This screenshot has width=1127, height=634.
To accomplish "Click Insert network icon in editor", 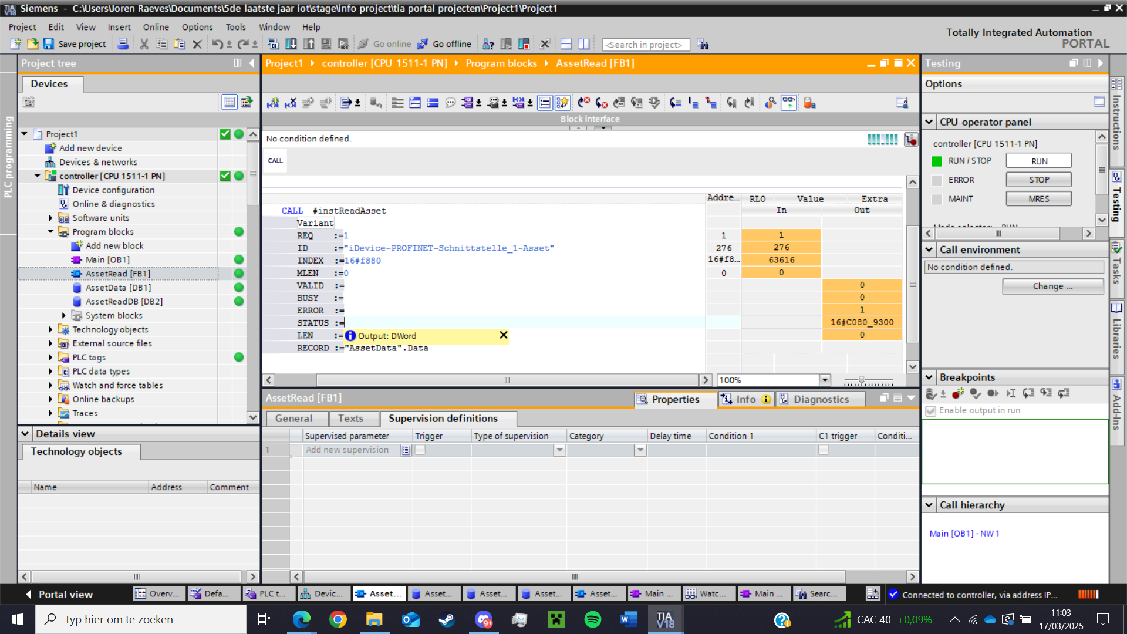I will pyautogui.click(x=273, y=103).
